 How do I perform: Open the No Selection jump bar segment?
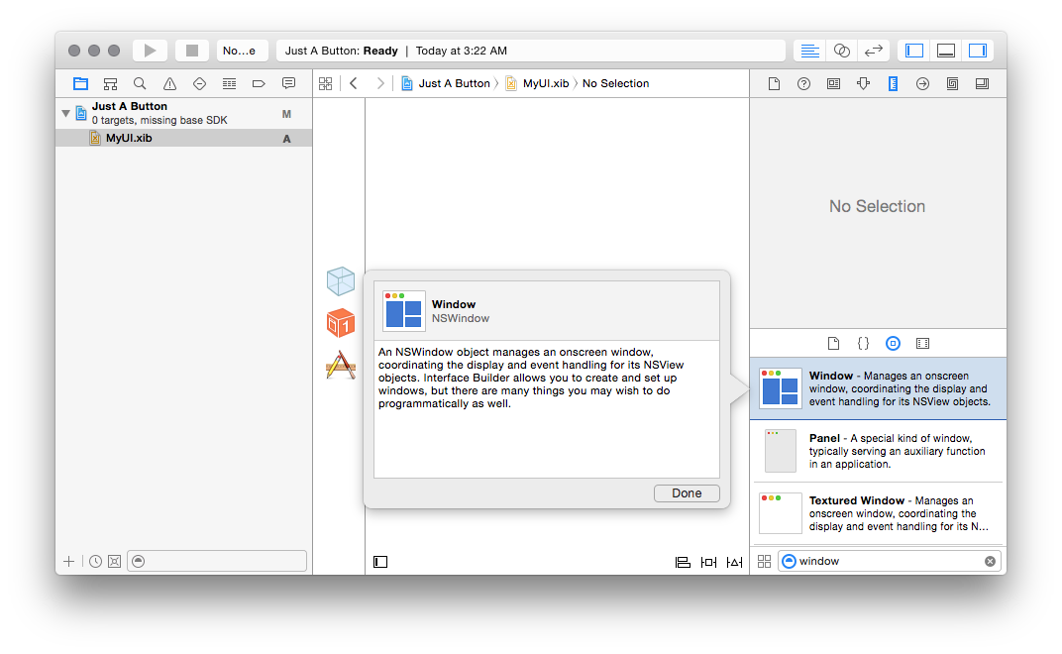615,83
